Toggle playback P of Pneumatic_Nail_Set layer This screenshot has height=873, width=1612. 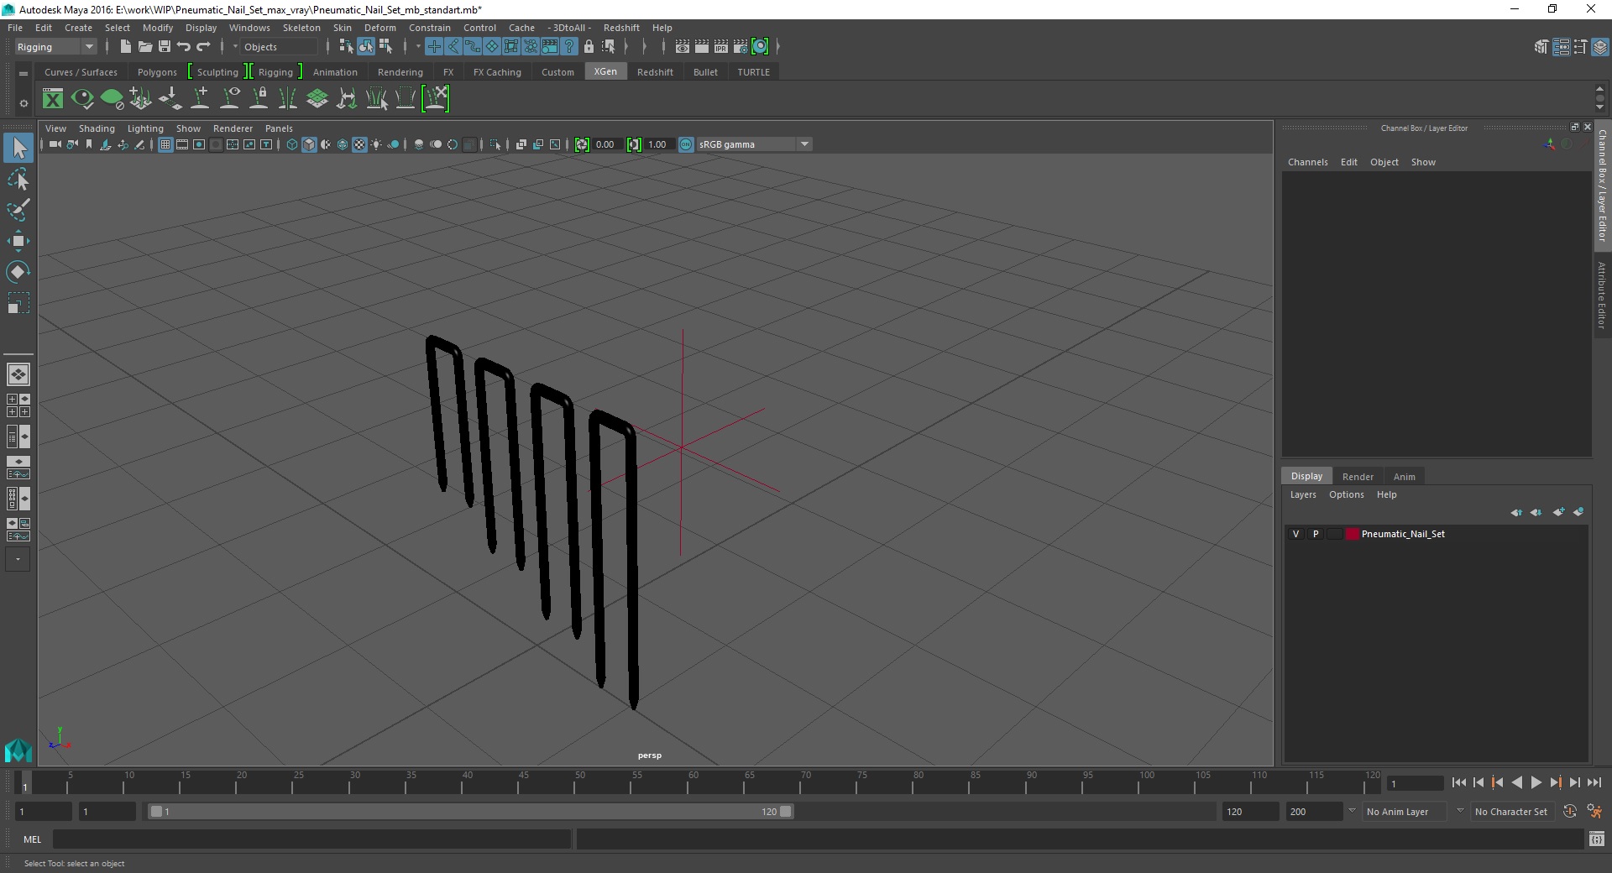point(1316,534)
